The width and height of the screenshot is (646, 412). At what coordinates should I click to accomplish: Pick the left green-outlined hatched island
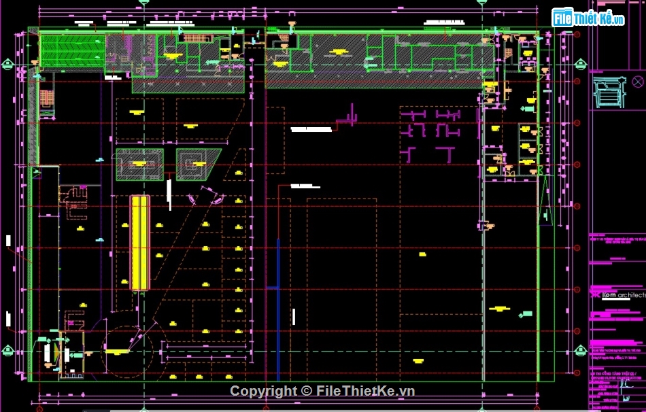coord(139,165)
